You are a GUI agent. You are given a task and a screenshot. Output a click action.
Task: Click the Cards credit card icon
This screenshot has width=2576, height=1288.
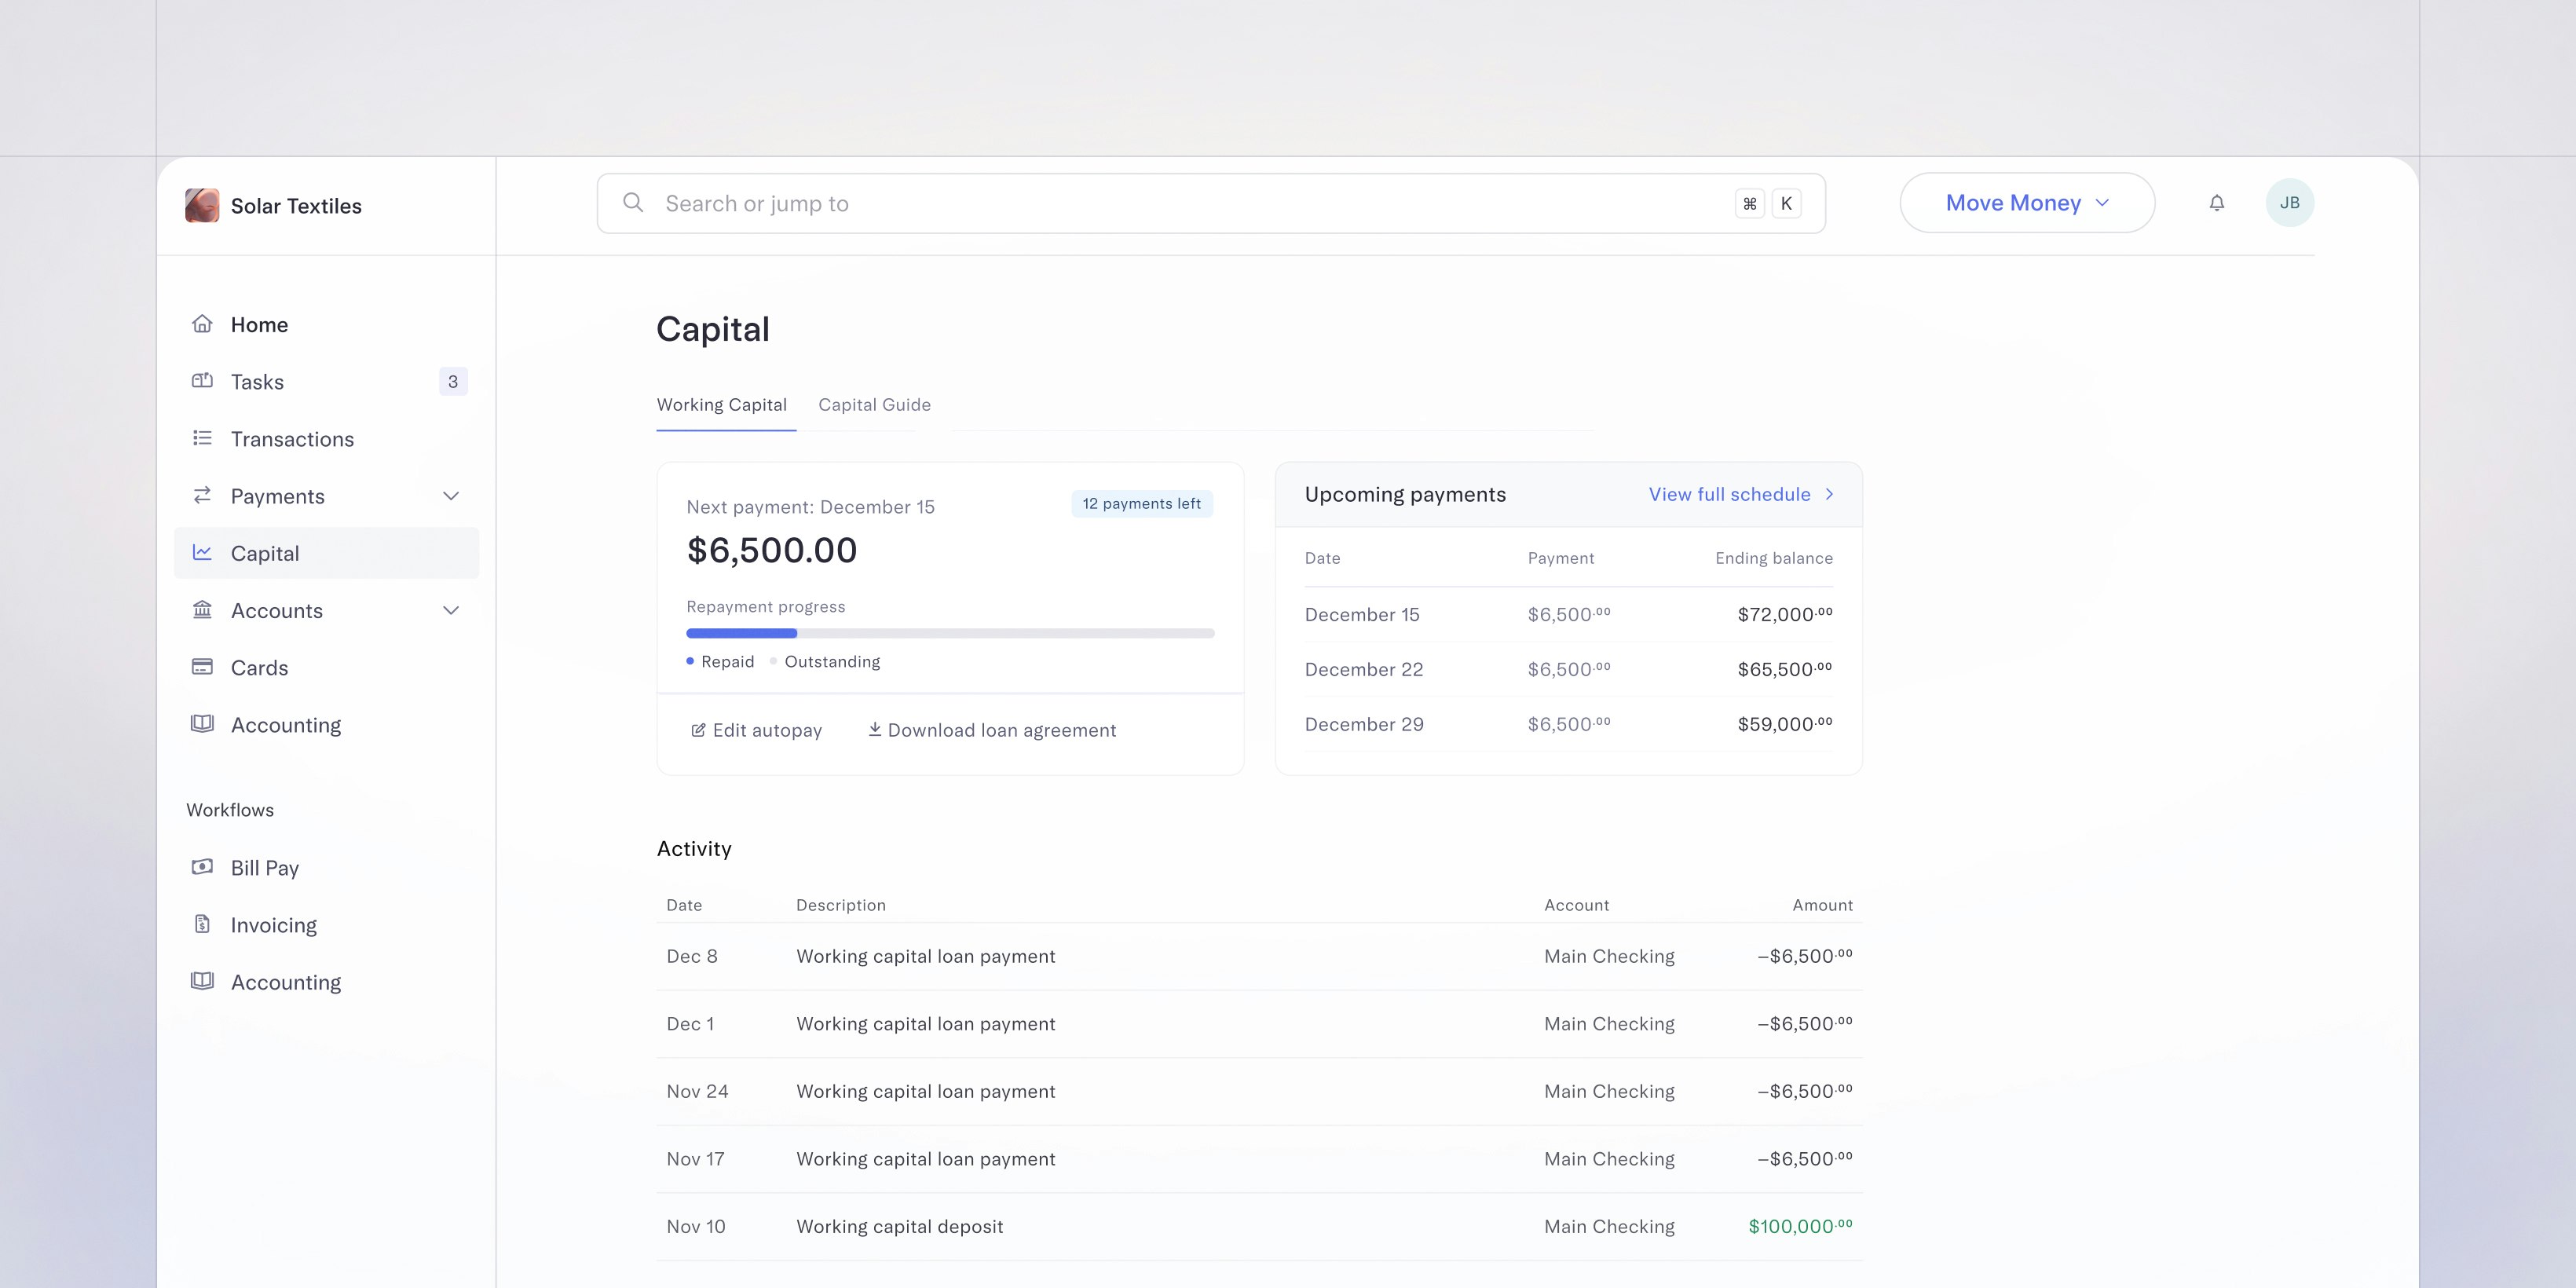202,667
